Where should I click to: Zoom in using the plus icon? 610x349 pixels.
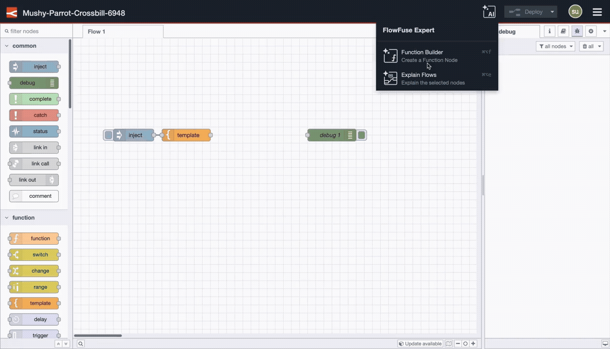point(473,343)
